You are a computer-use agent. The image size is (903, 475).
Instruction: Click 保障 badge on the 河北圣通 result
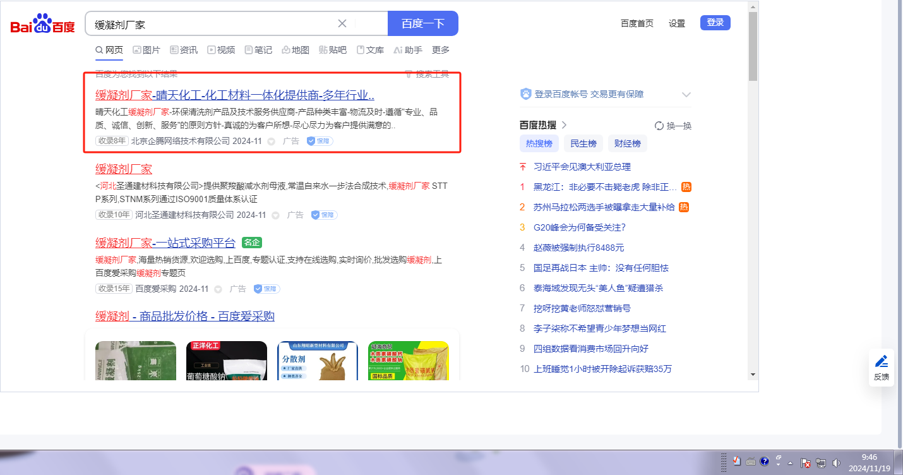click(x=325, y=215)
